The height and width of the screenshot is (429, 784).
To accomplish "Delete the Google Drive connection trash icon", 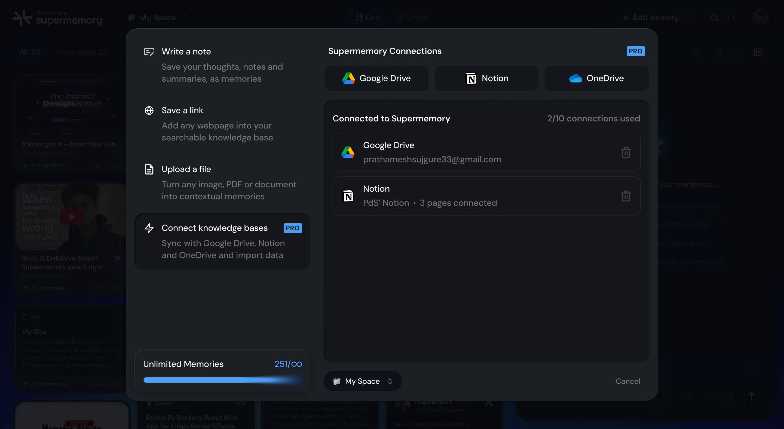I will pyautogui.click(x=626, y=152).
